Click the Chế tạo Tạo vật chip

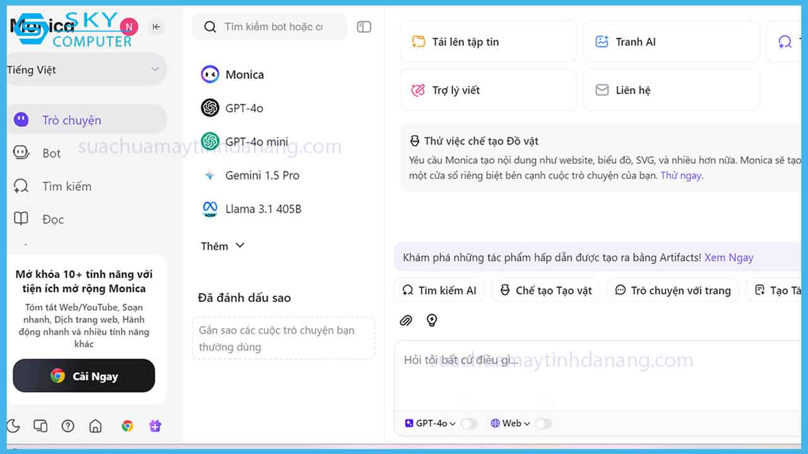tap(546, 290)
